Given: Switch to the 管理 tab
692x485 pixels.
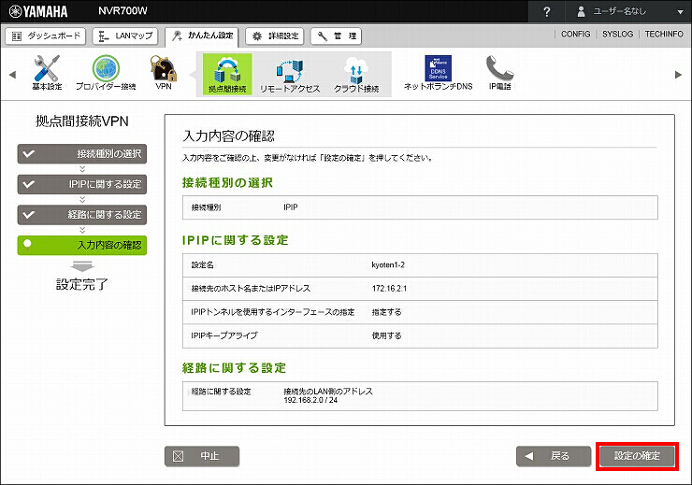Looking at the screenshot, I should [x=337, y=36].
